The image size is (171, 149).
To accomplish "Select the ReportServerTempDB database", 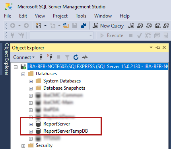I will pos(66,131).
